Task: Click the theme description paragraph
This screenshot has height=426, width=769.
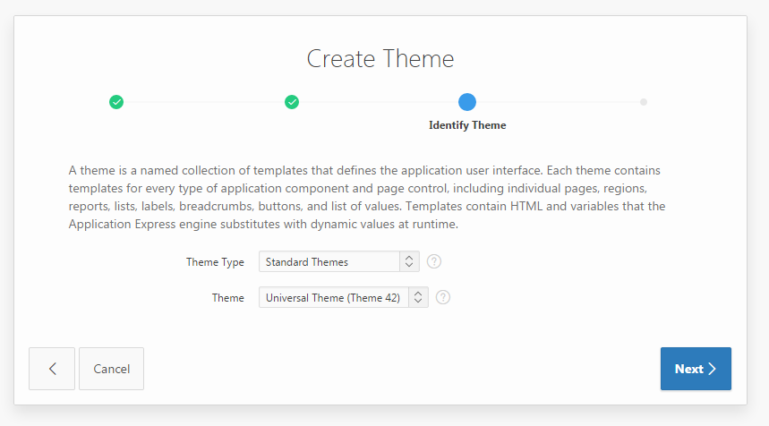Action: [x=367, y=197]
